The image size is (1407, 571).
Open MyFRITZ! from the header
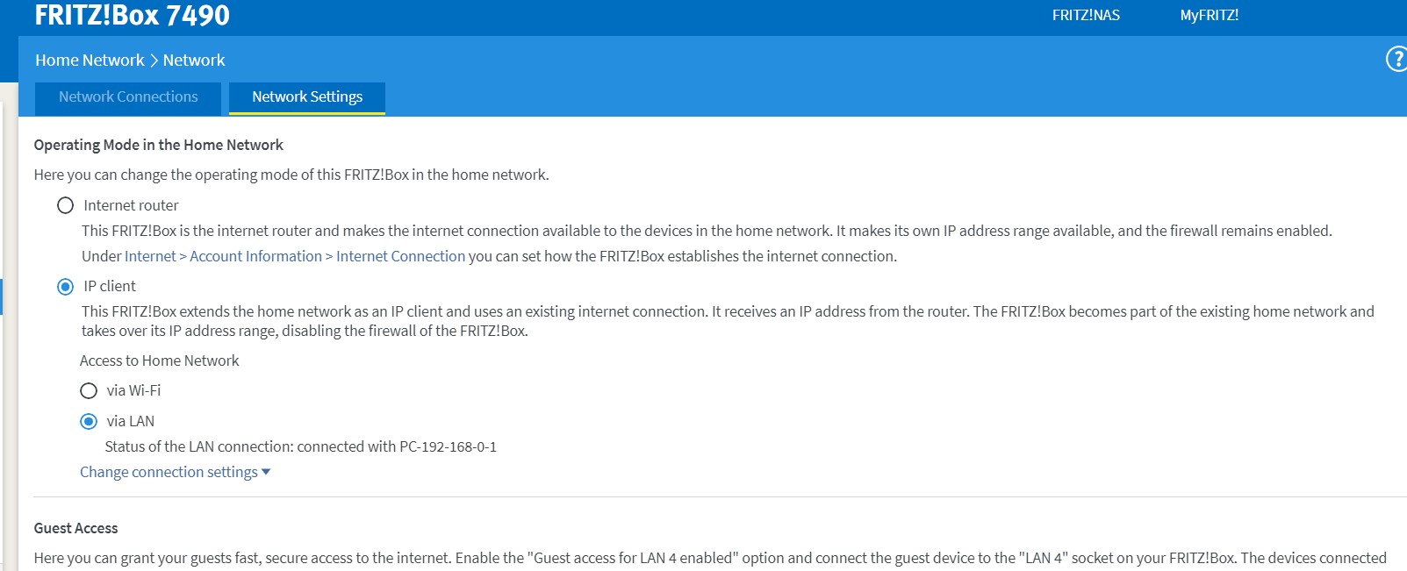point(1209,15)
